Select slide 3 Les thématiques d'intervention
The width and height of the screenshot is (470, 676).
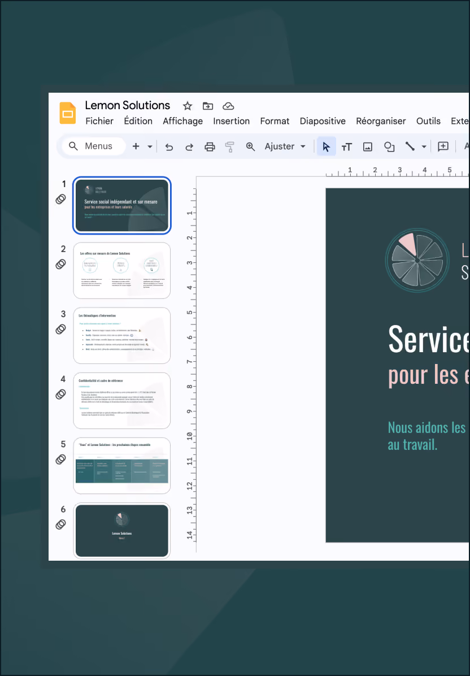122,336
